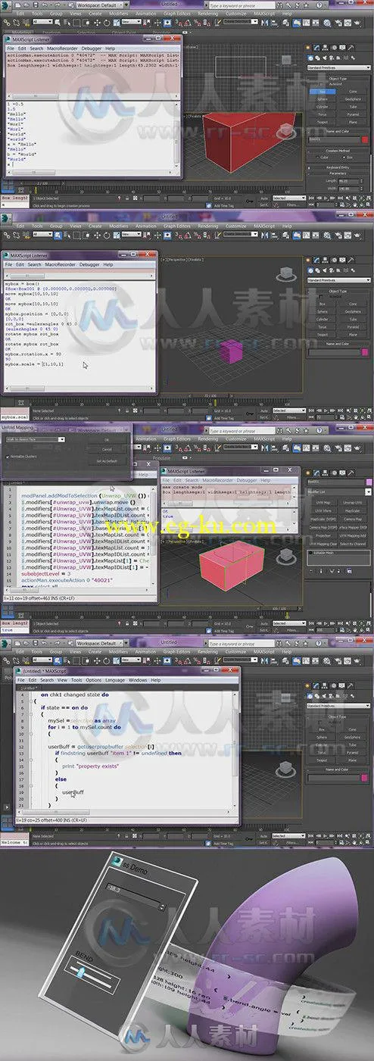Expand the Keyboard Entry rollout in the top screenshot
This screenshot has height=1061, width=374.
coord(338,167)
